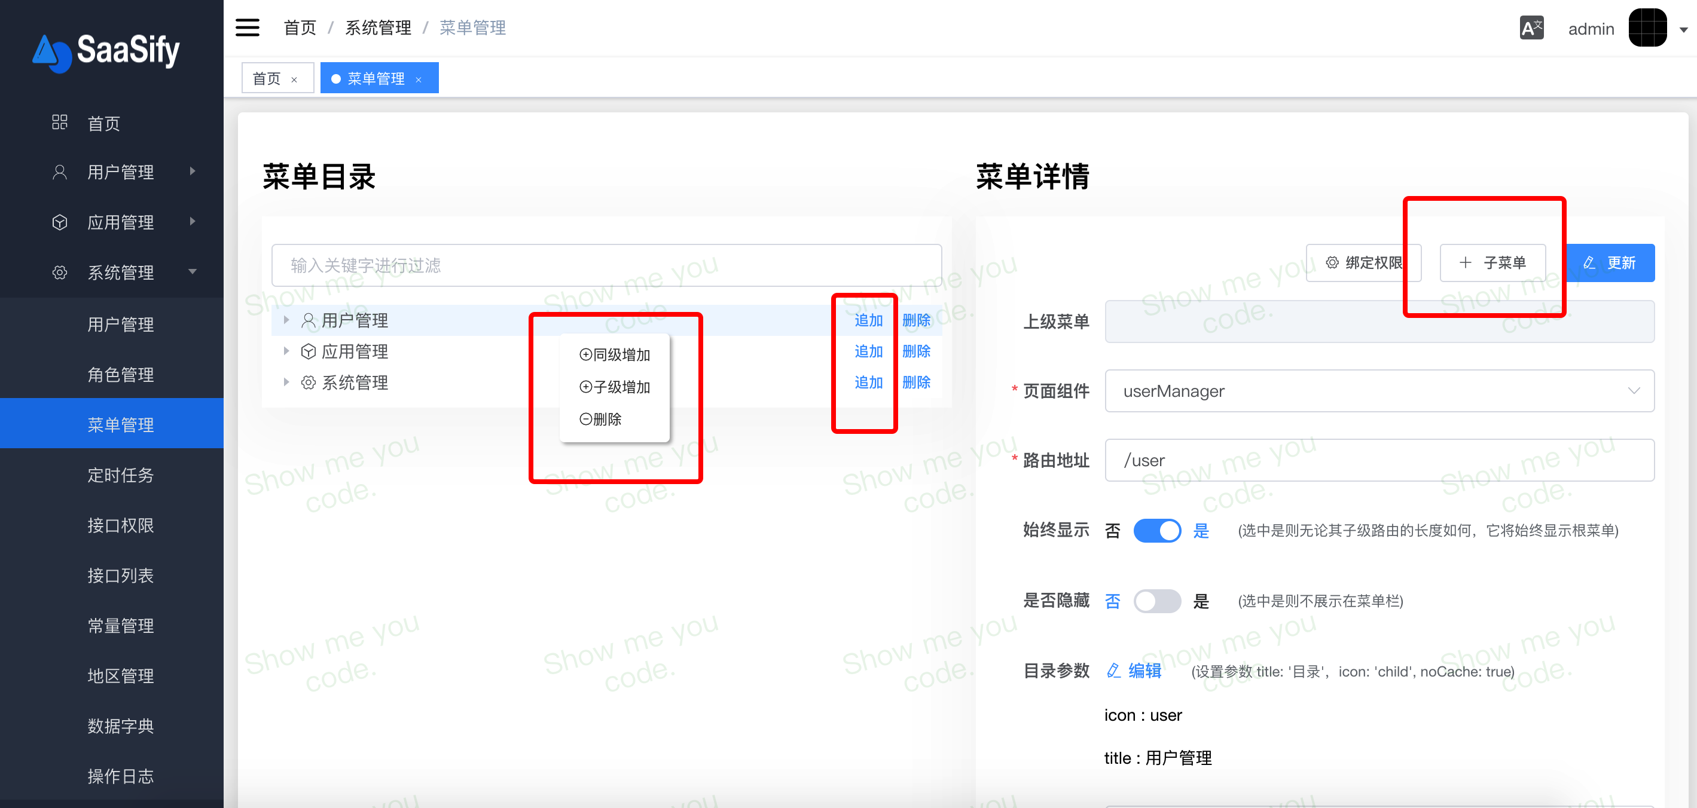Close the 菜单管理 tab
The width and height of the screenshot is (1697, 808).
click(417, 79)
